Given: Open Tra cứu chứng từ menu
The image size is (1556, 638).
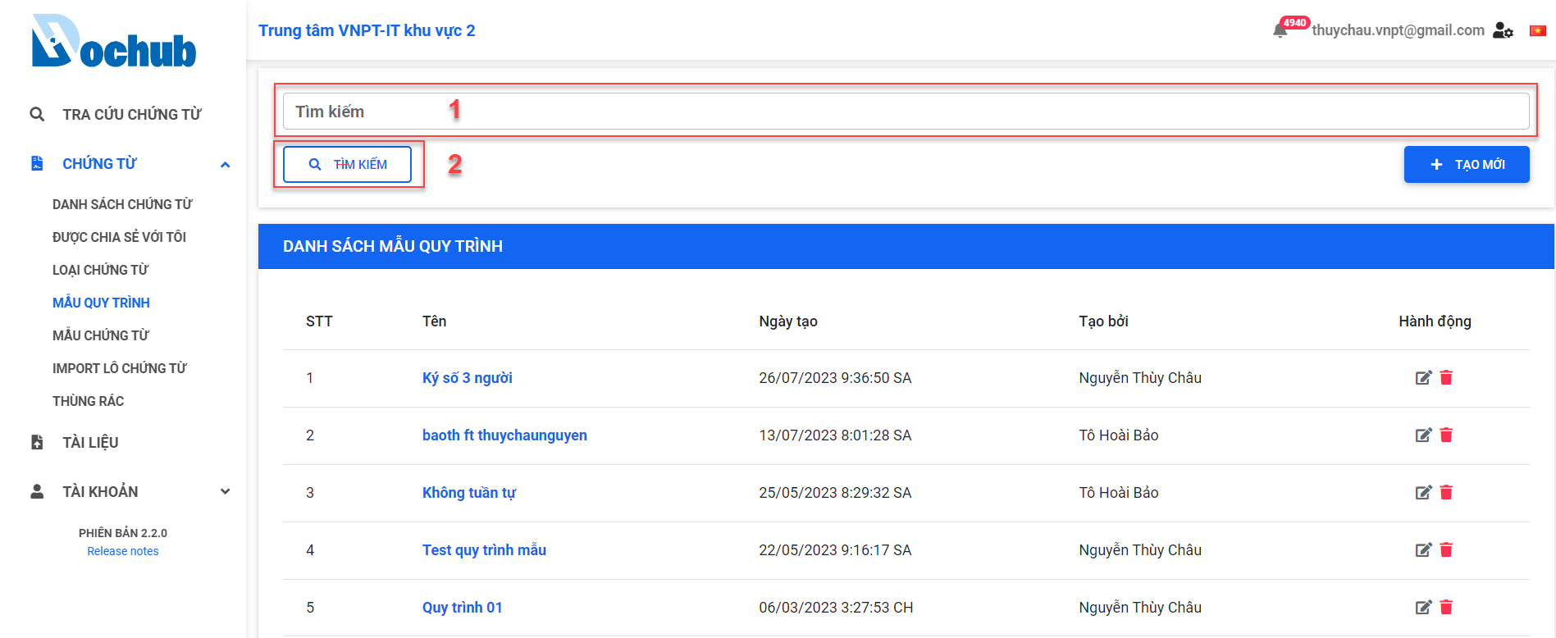Looking at the screenshot, I should 131,114.
